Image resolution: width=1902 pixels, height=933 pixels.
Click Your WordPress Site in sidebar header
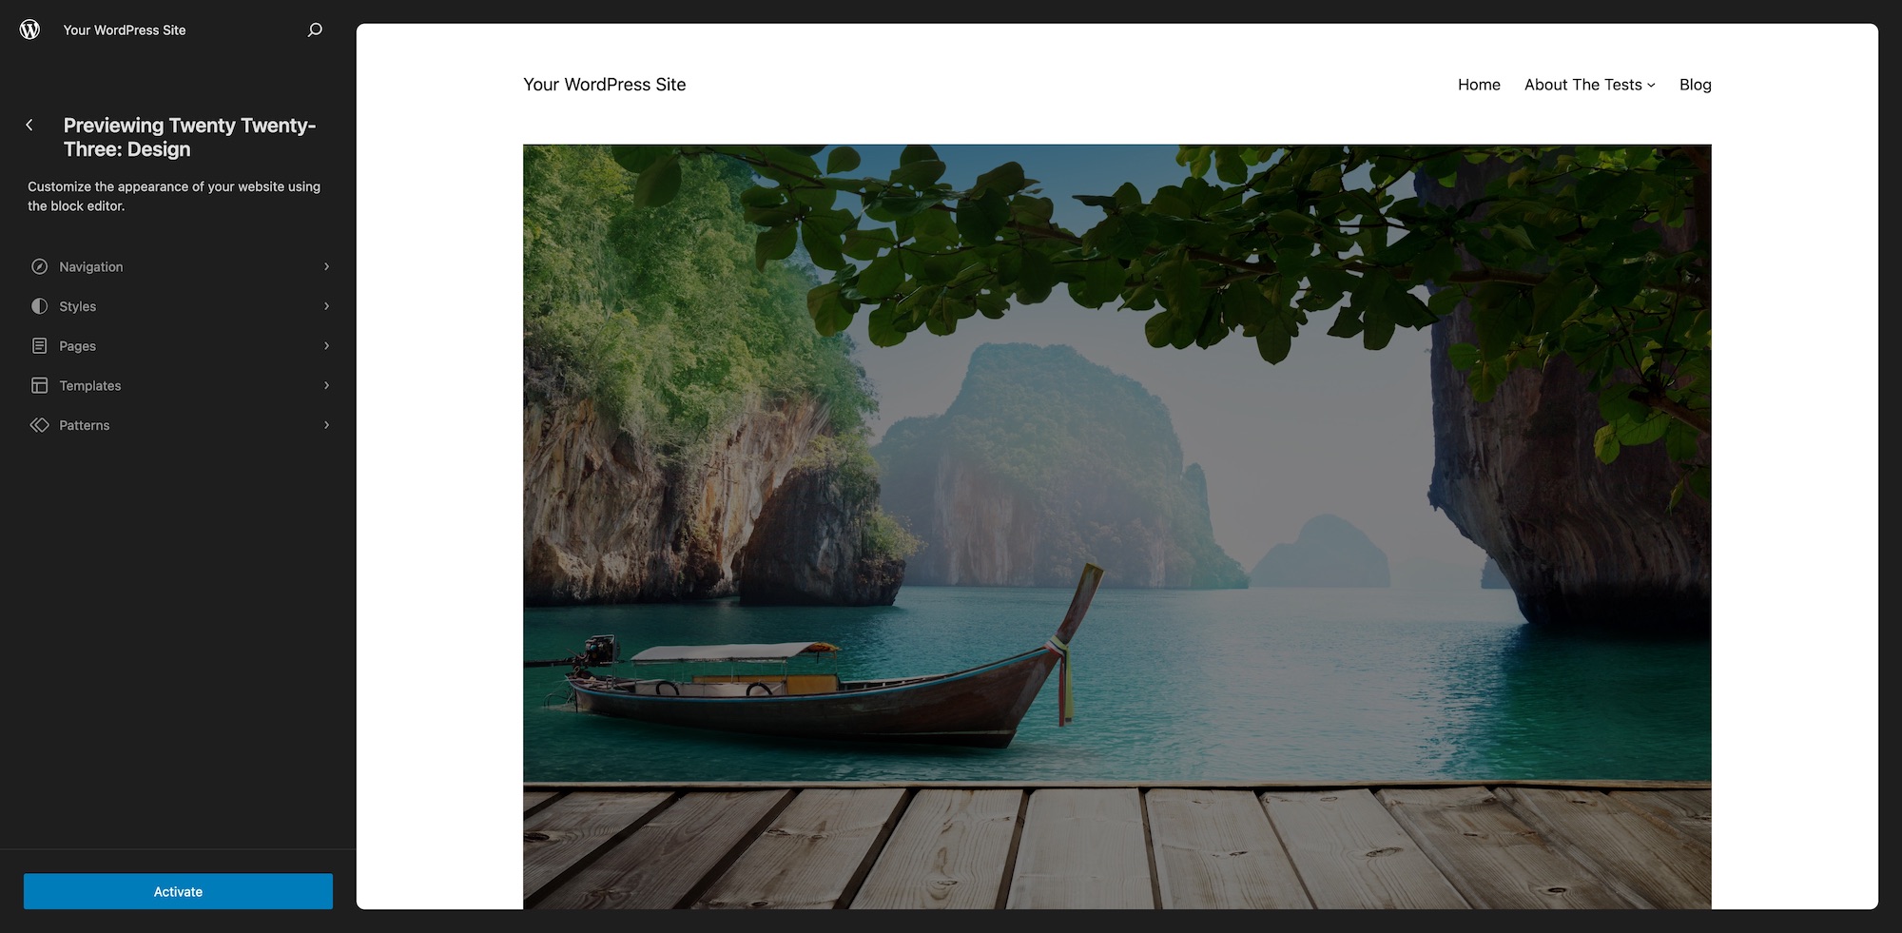pyautogui.click(x=125, y=29)
